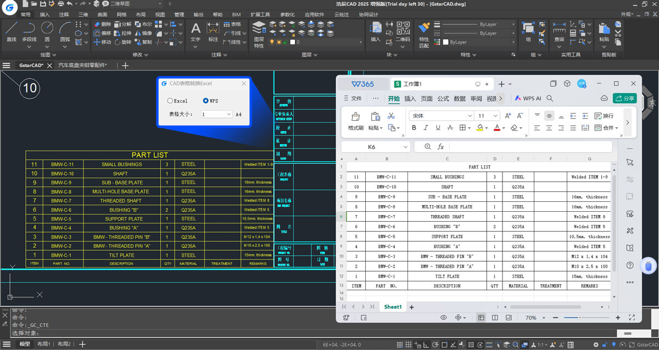Select the Excel radio button in conversion dialog

(x=170, y=100)
